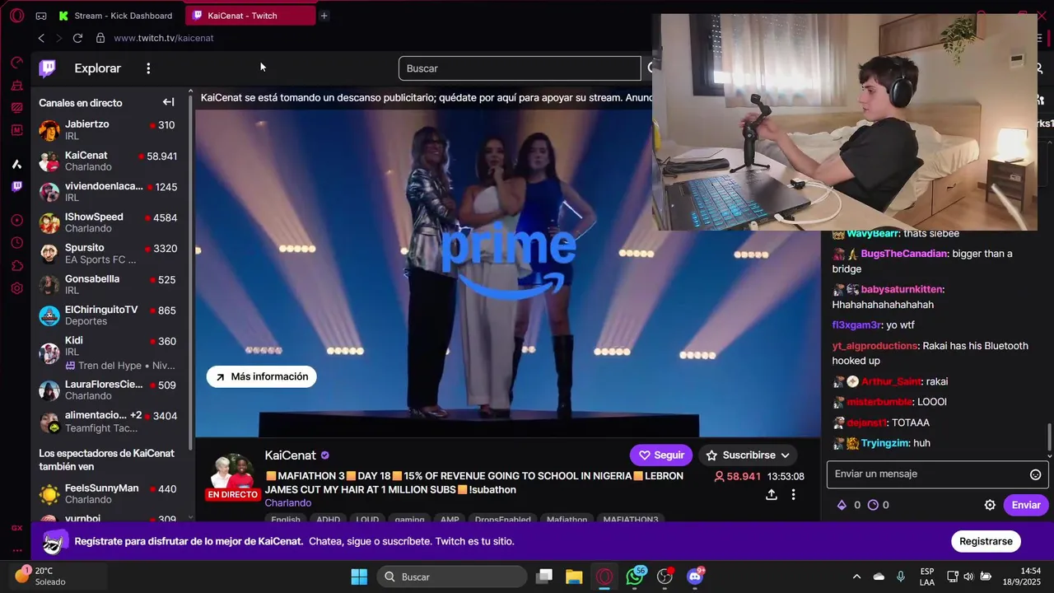Open Gonsabellla live channel
1054x593 pixels.
click(x=110, y=284)
